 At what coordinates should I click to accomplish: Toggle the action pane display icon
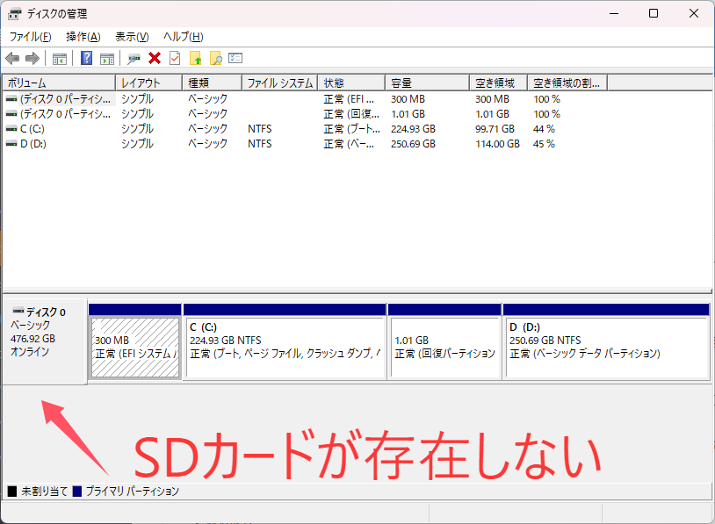tap(107, 58)
